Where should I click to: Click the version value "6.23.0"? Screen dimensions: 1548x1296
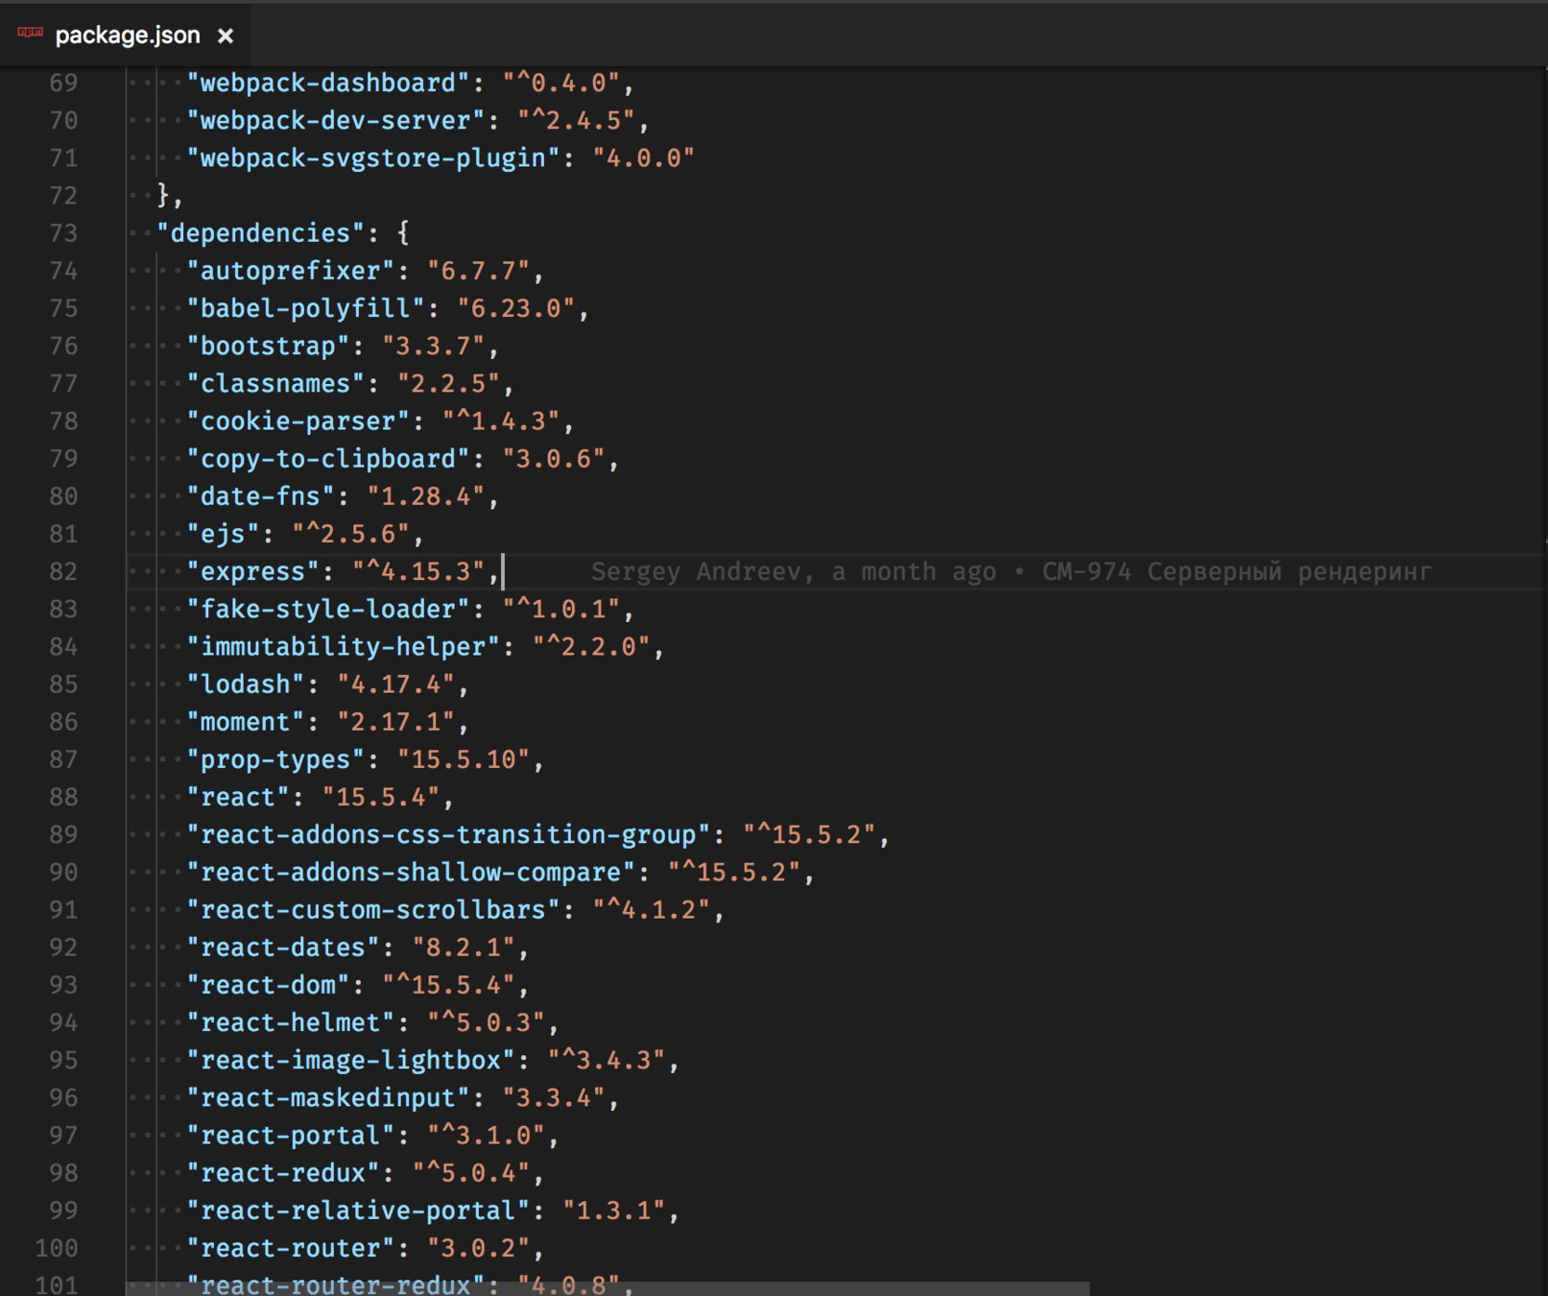pos(516,309)
